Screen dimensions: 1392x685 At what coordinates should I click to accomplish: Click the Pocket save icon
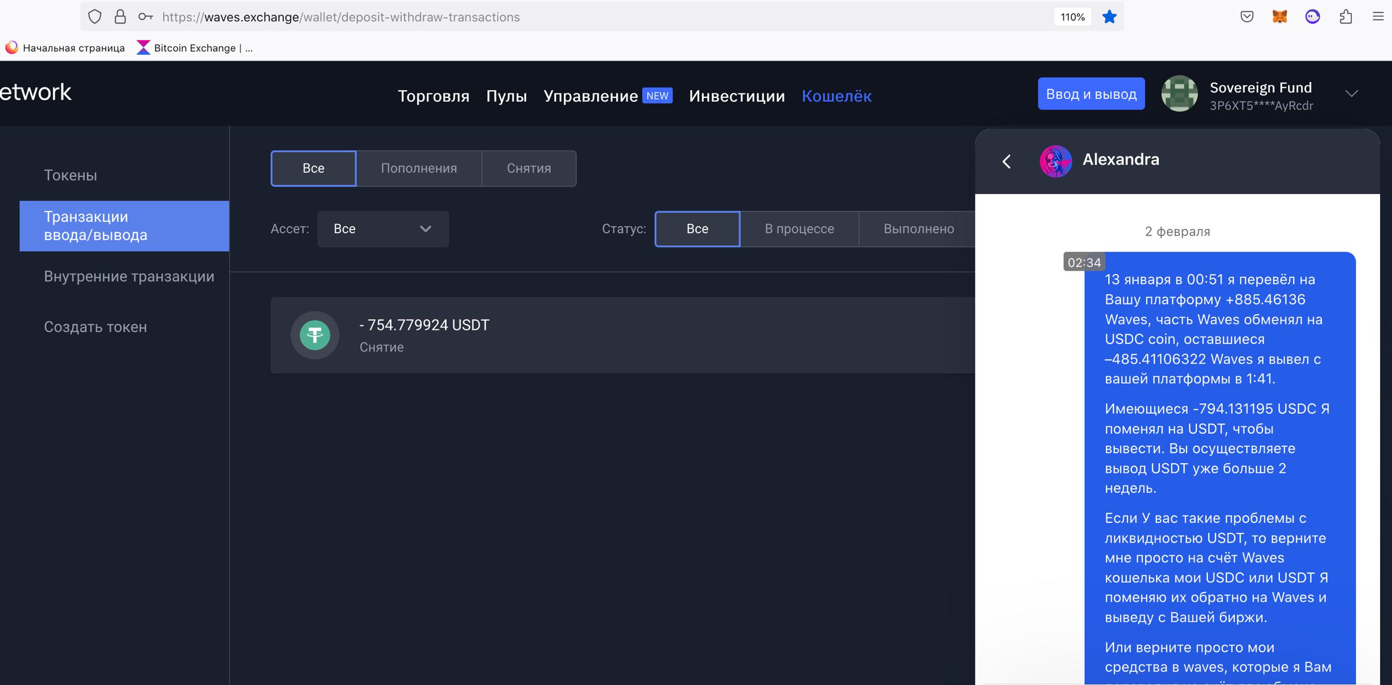point(1247,17)
